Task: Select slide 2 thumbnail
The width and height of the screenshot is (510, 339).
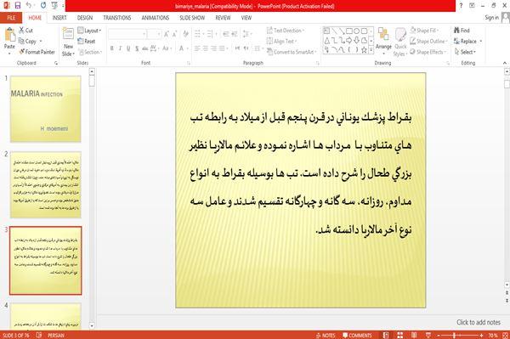Action: click(46, 184)
